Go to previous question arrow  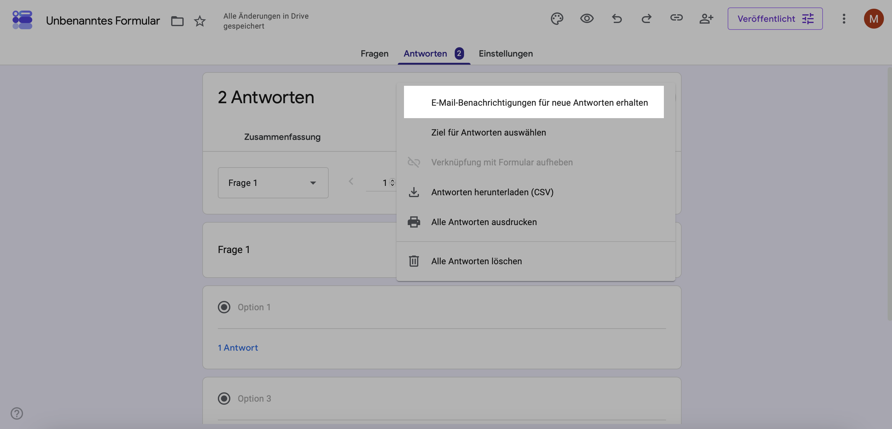351,182
